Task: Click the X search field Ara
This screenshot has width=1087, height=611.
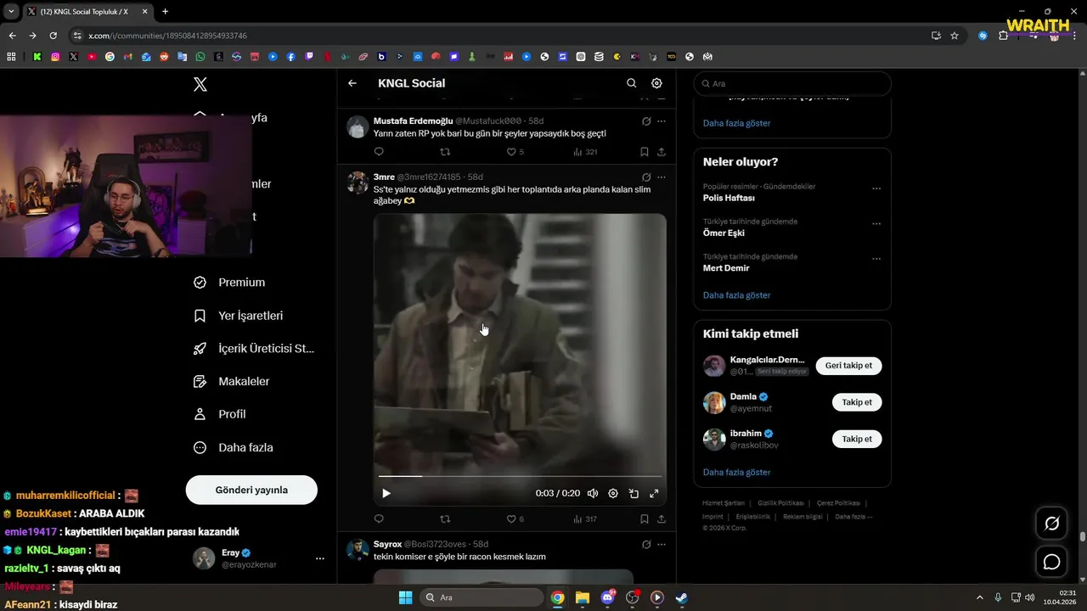Action: click(792, 84)
